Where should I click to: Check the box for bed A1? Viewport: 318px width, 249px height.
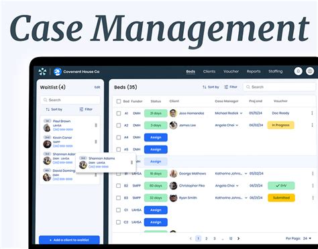coord(119,113)
